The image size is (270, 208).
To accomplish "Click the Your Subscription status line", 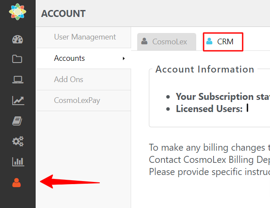I will [x=222, y=96].
